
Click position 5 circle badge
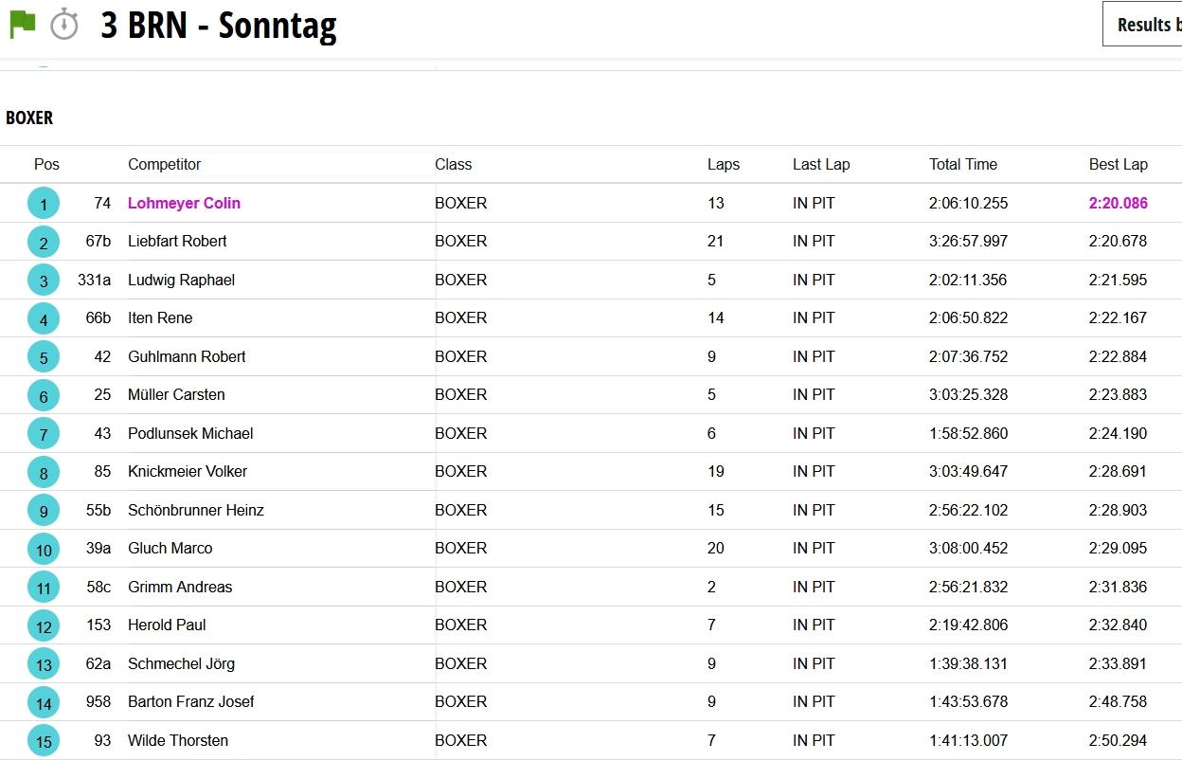(x=44, y=357)
